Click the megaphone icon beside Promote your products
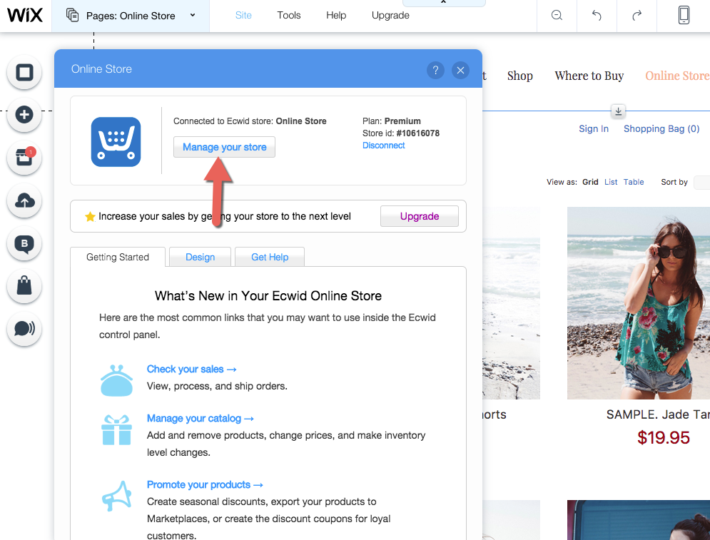 click(116, 496)
